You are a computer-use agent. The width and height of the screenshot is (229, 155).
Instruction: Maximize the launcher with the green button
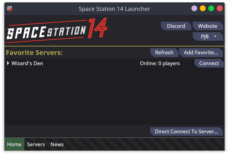[211, 9]
